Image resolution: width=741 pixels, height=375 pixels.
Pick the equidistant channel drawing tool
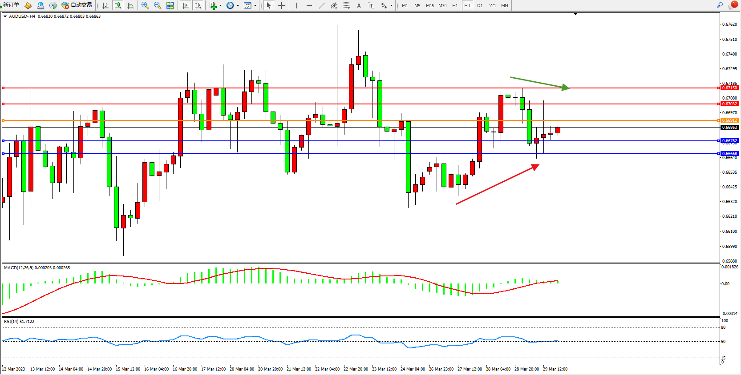point(334,5)
